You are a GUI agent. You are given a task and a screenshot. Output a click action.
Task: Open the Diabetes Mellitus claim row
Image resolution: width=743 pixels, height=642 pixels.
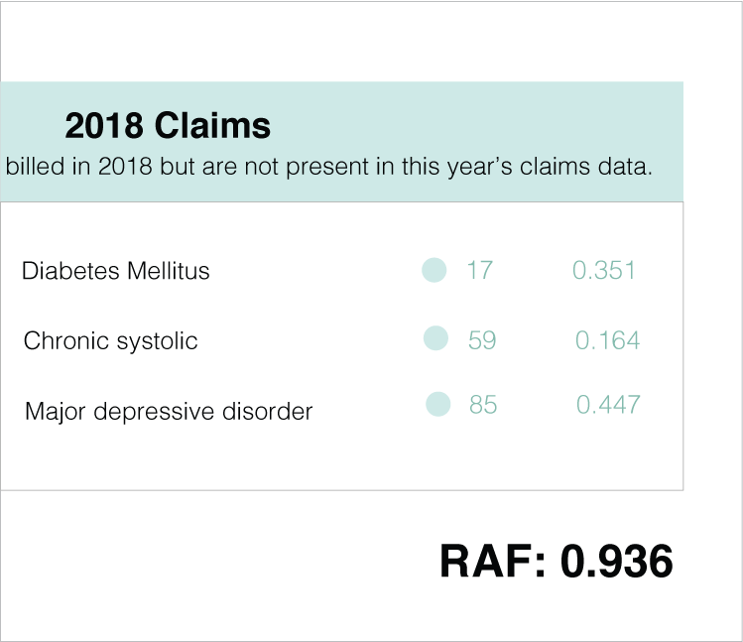(116, 271)
